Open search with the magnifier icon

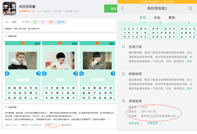[190, 8]
